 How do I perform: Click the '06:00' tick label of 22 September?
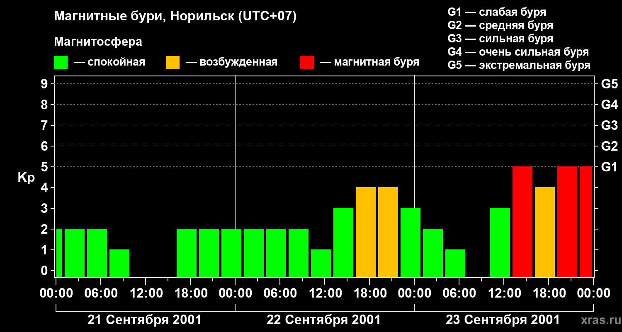pyautogui.click(x=280, y=293)
